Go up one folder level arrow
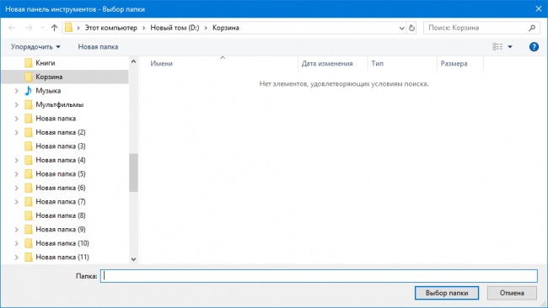This screenshot has height=308, width=548. [x=54, y=28]
